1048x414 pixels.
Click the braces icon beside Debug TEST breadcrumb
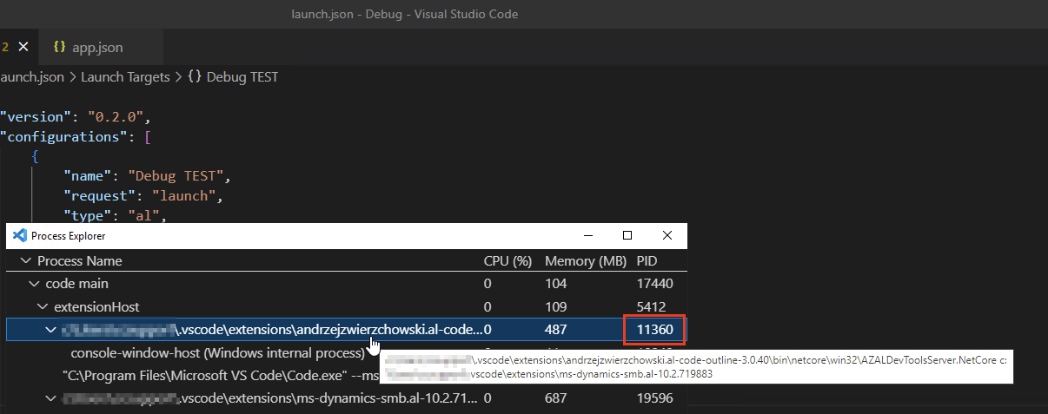pyautogui.click(x=195, y=76)
